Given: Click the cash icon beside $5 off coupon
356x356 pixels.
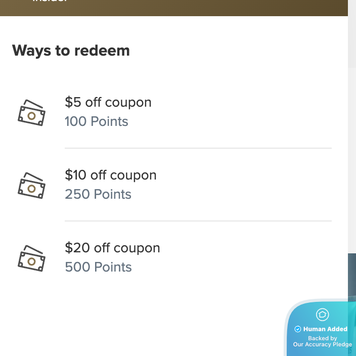Looking at the screenshot, I should pos(31,113).
